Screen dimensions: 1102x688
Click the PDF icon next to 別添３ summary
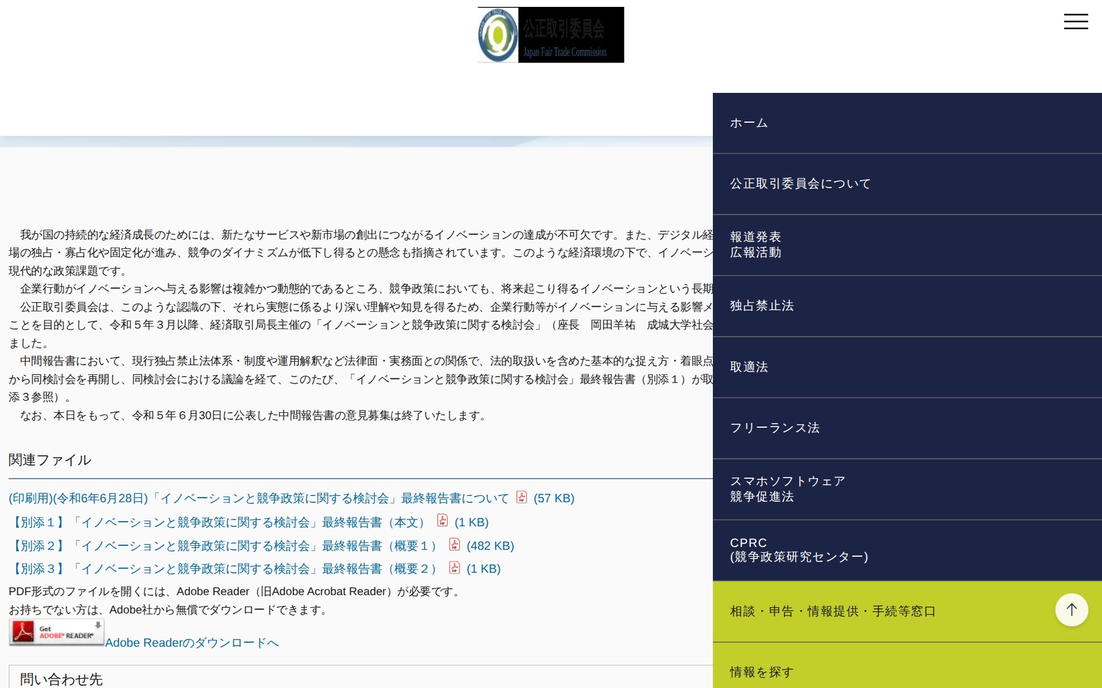454,568
